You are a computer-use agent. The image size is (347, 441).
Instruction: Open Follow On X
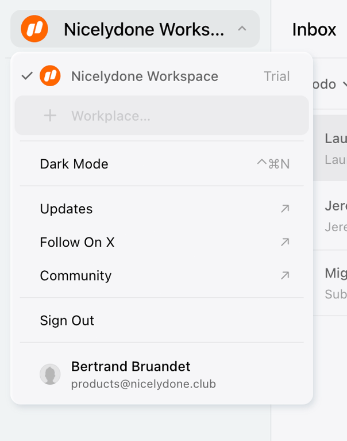[x=161, y=242]
